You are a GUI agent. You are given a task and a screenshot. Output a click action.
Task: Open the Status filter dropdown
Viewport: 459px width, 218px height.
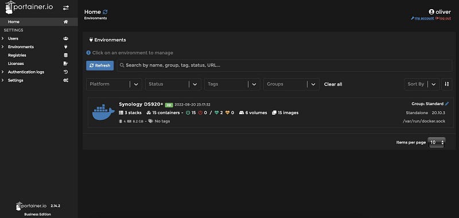[173, 84]
